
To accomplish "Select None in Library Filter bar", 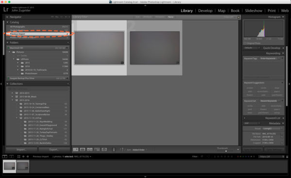I will 171,17.
